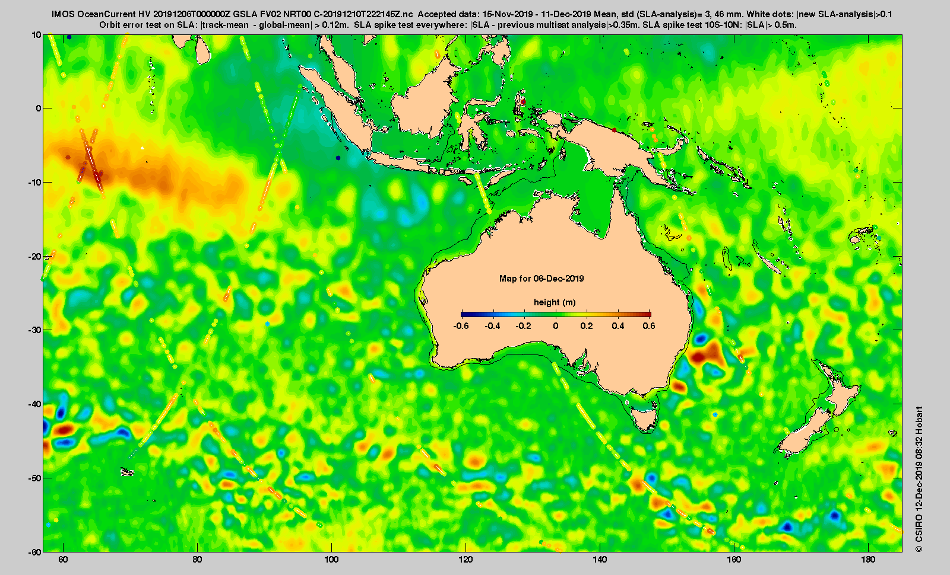
Task: Click the 'Map for 06-Dec-2019' label
Action: pos(541,279)
